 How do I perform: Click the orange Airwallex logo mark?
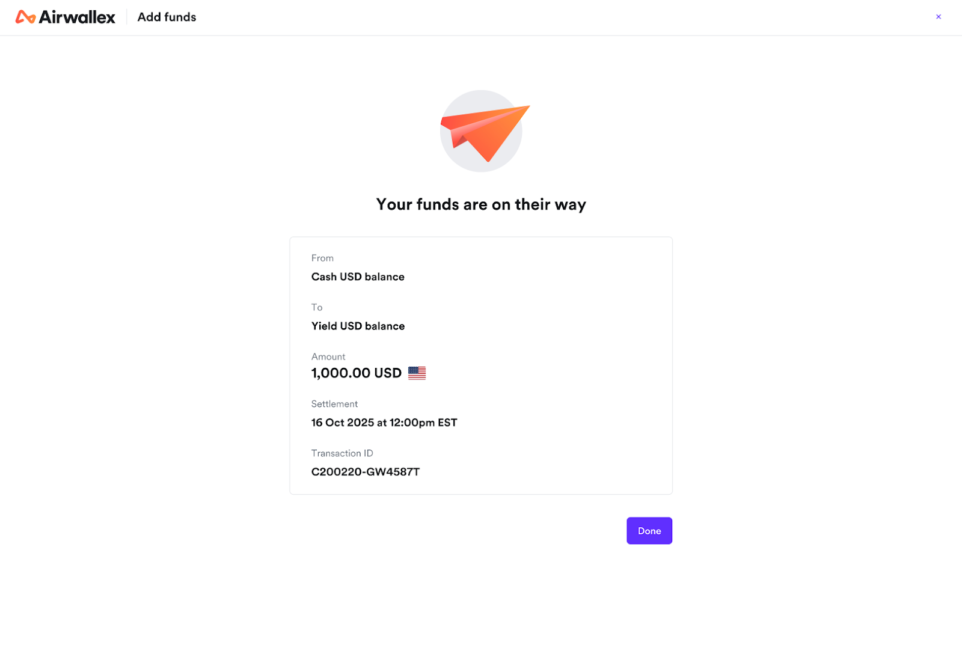[x=25, y=17]
